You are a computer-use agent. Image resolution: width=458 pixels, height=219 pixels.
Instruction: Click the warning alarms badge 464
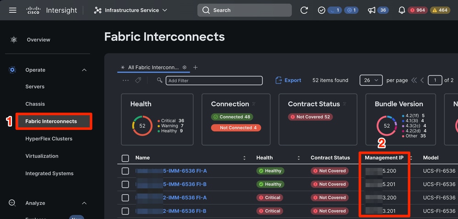[440, 10]
